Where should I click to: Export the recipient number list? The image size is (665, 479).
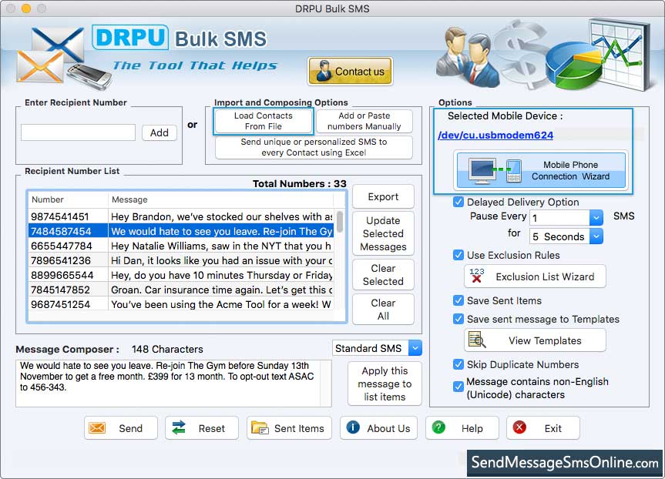[383, 196]
